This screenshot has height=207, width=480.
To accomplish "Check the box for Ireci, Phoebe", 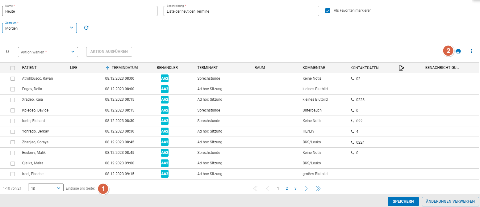I will (x=13, y=174).
